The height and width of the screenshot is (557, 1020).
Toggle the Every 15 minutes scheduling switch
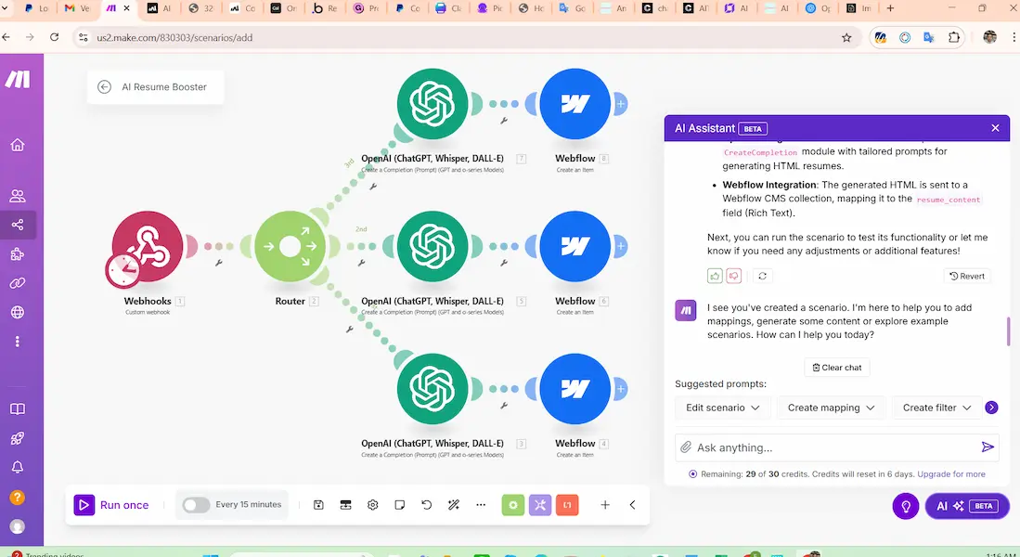tap(196, 505)
